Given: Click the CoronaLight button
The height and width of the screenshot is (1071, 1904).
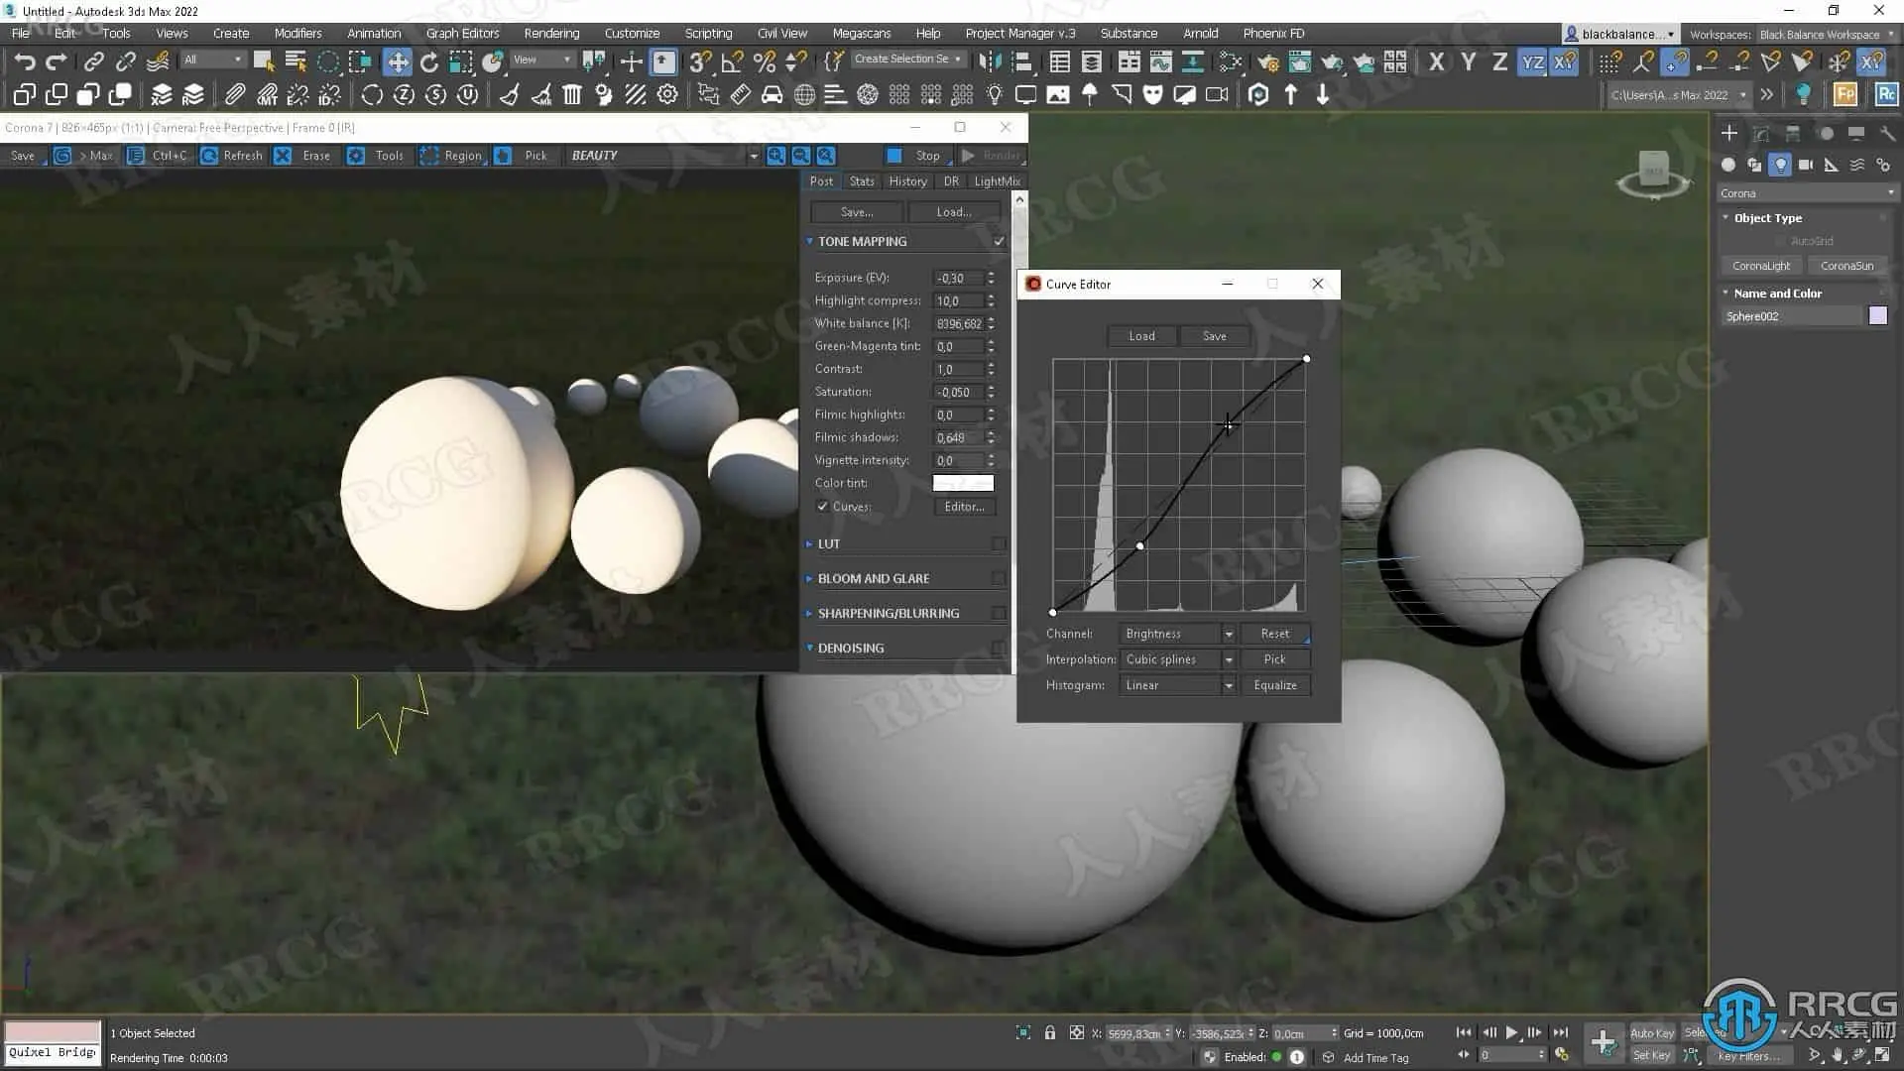Looking at the screenshot, I should click(1761, 265).
